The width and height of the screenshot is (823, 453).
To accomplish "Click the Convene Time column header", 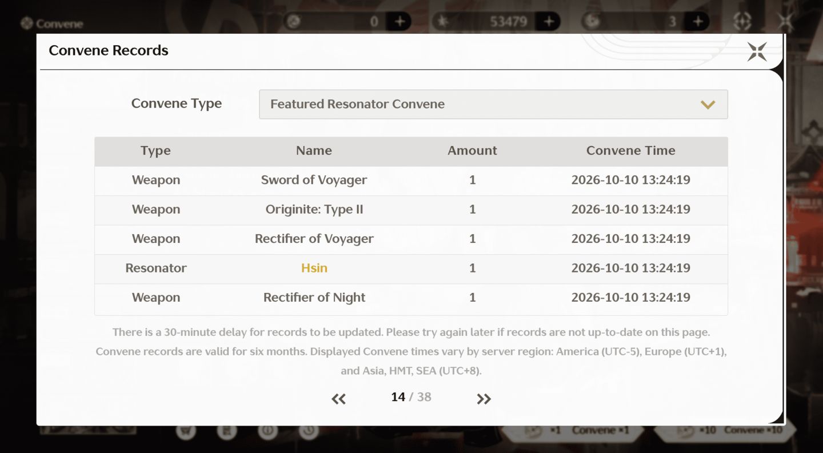I will point(630,151).
